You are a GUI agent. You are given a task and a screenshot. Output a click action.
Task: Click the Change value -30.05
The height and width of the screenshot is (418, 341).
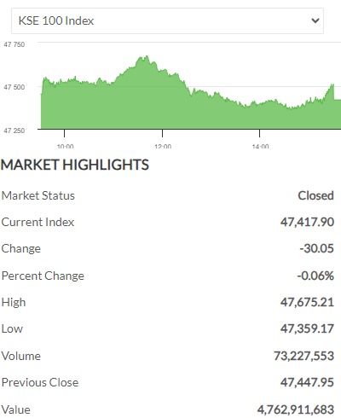pos(317,248)
